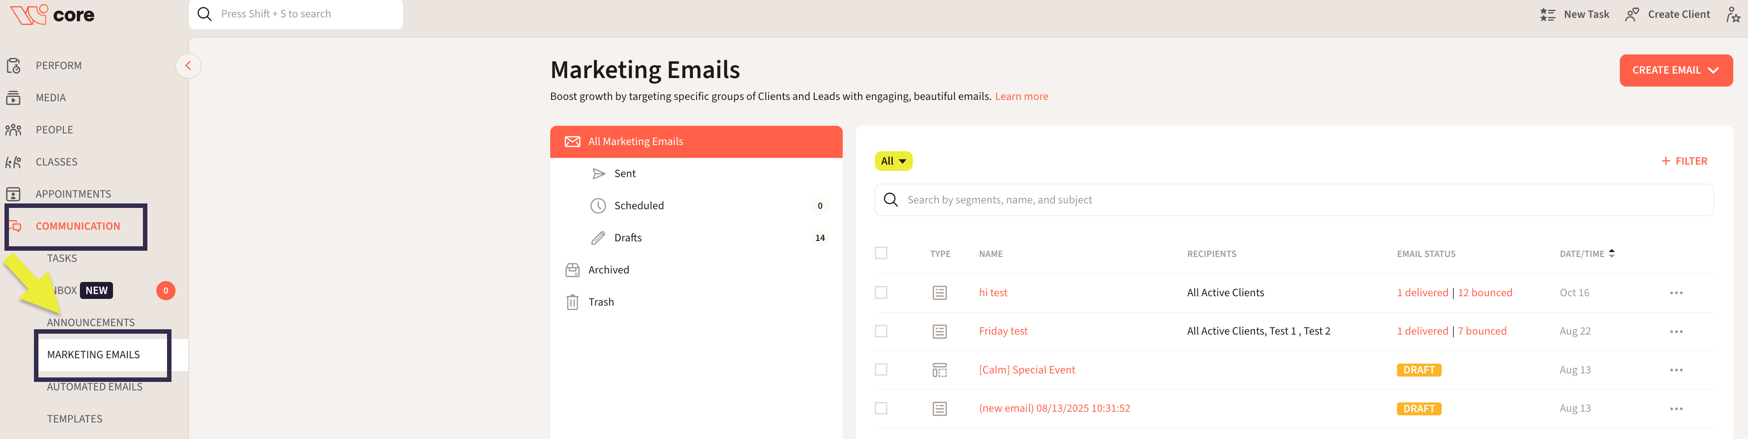The image size is (1748, 439).
Task: Expand the yellow All filter dropdown
Action: (x=893, y=161)
